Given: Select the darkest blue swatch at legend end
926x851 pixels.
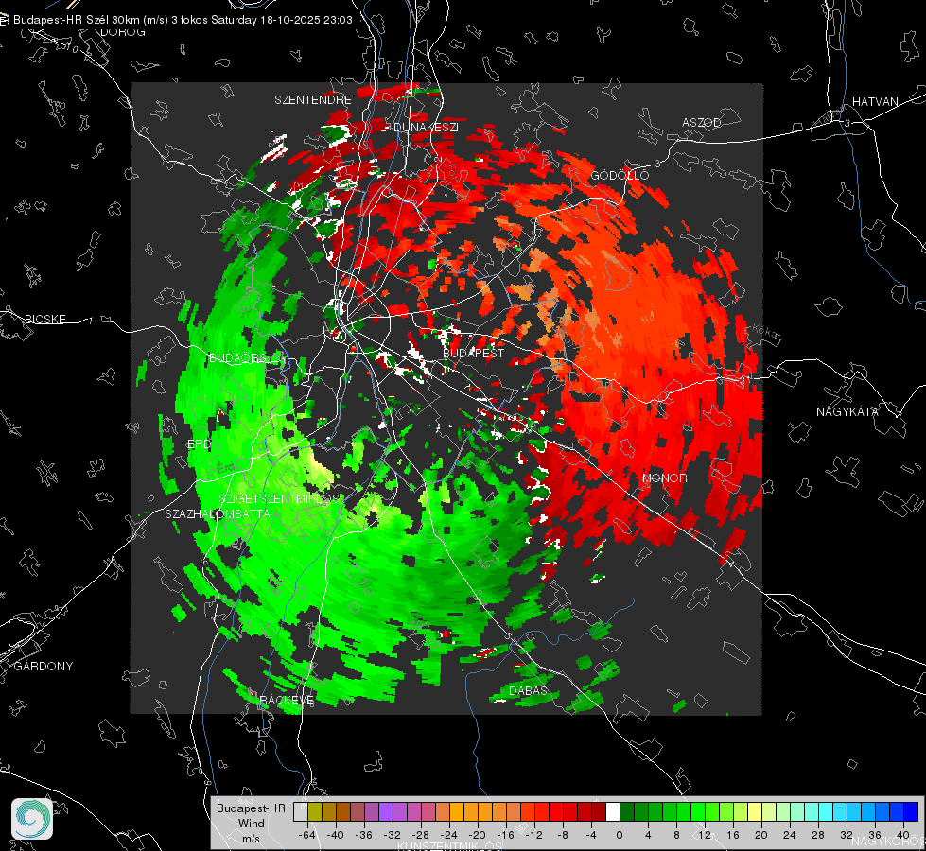Looking at the screenshot, I should pos(911,812).
